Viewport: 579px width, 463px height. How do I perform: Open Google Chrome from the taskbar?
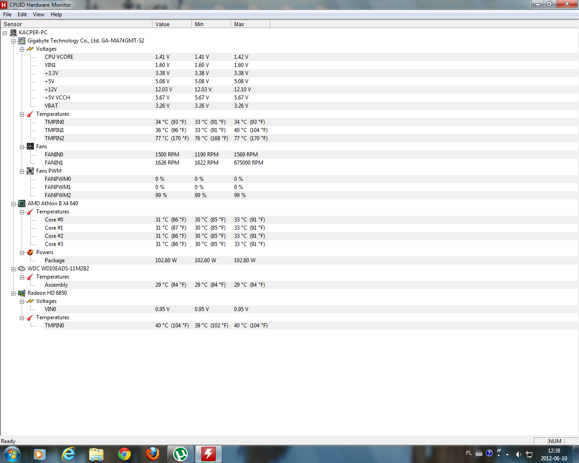pyautogui.click(x=124, y=454)
